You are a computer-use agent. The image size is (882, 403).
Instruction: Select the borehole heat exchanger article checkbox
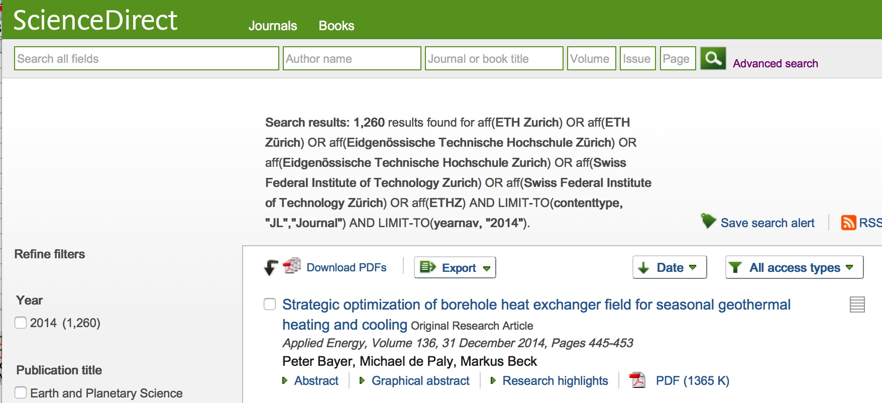[x=270, y=304]
